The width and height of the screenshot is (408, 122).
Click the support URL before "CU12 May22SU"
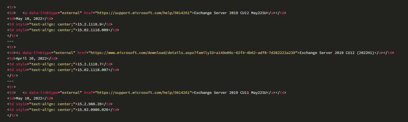[145, 13]
